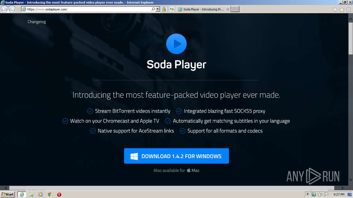This screenshot has width=353, height=198.
Task: Click Internet Explorer taskbar icon
Action: [x=22, y=194]
